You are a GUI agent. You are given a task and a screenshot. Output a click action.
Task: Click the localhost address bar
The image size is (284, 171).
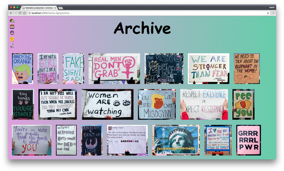[x=143, y=13]
